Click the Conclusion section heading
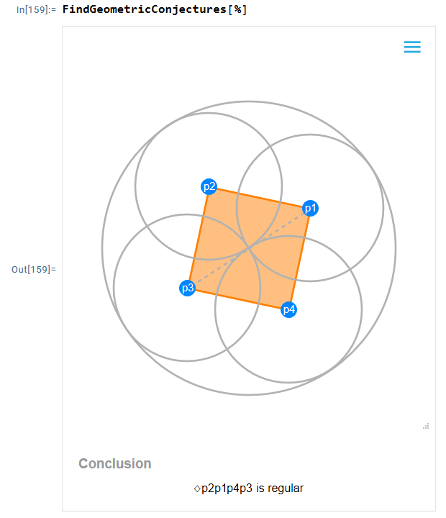The width and height of the screenshot is (446, 518). pos(115,463)
